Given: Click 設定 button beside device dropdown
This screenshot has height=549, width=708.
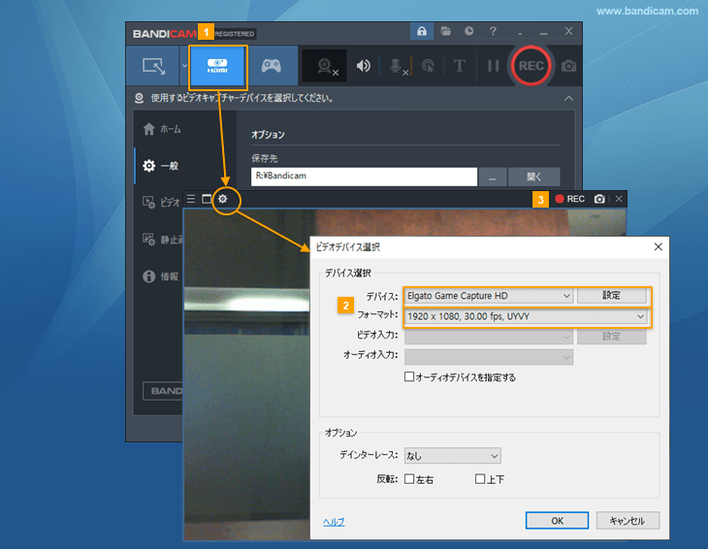Looking at the screenshot, I should click(611, 295).
